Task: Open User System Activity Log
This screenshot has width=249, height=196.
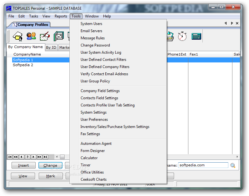Action: pyautogui.click(x=118, y=52)
